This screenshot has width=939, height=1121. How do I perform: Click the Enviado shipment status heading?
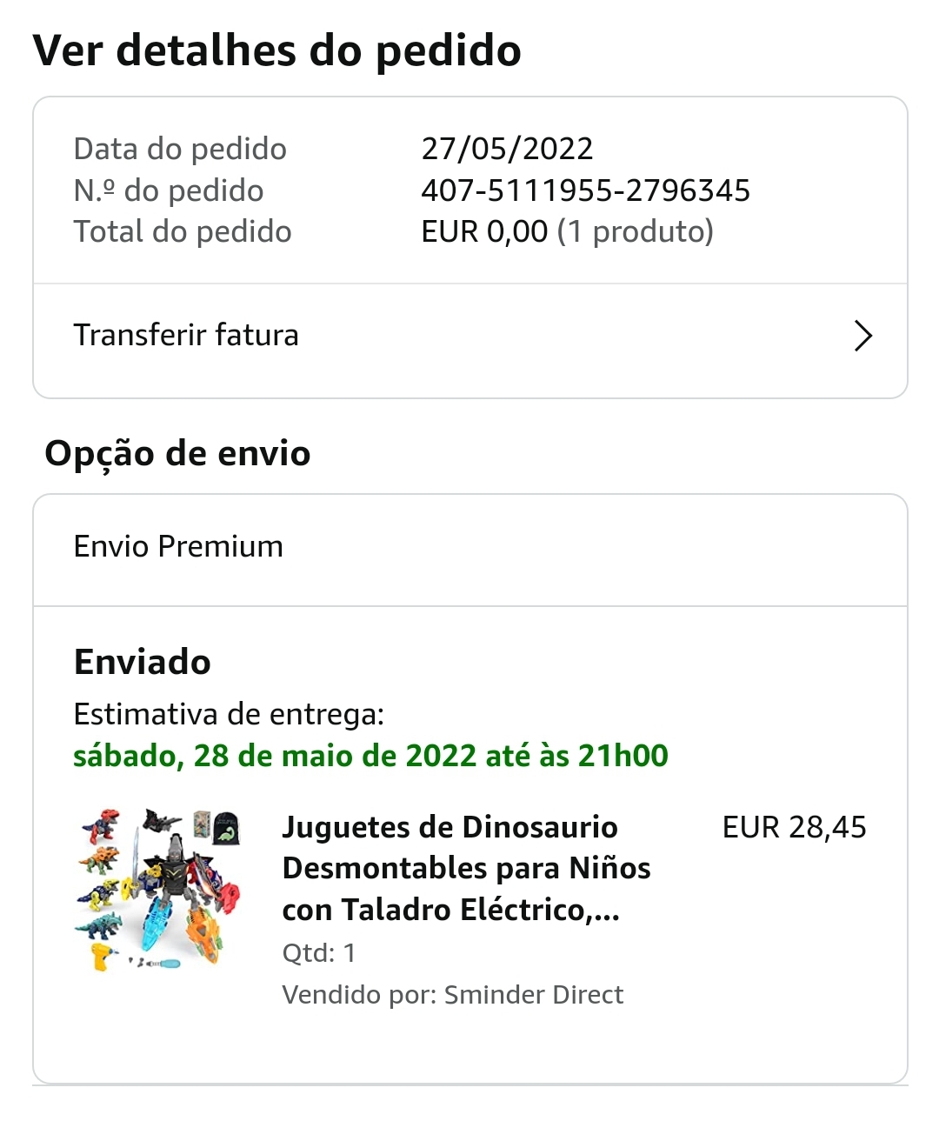(143, 662)
